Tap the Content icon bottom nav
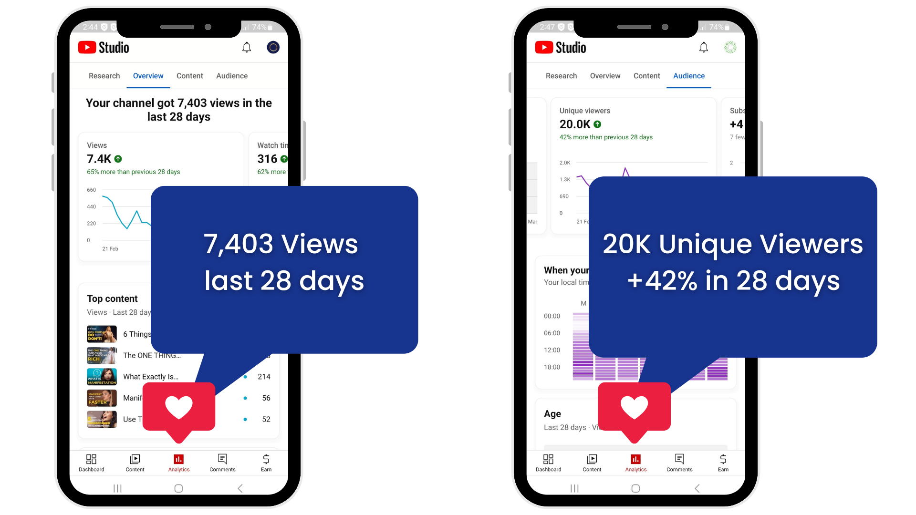Viewport: 916px width, 515px height. [x=135, y=462]
